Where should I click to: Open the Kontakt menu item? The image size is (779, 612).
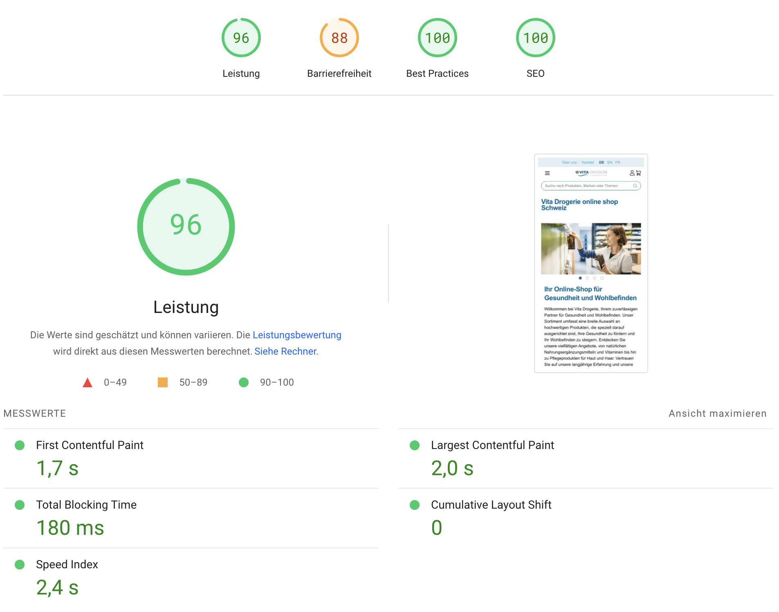588,162
